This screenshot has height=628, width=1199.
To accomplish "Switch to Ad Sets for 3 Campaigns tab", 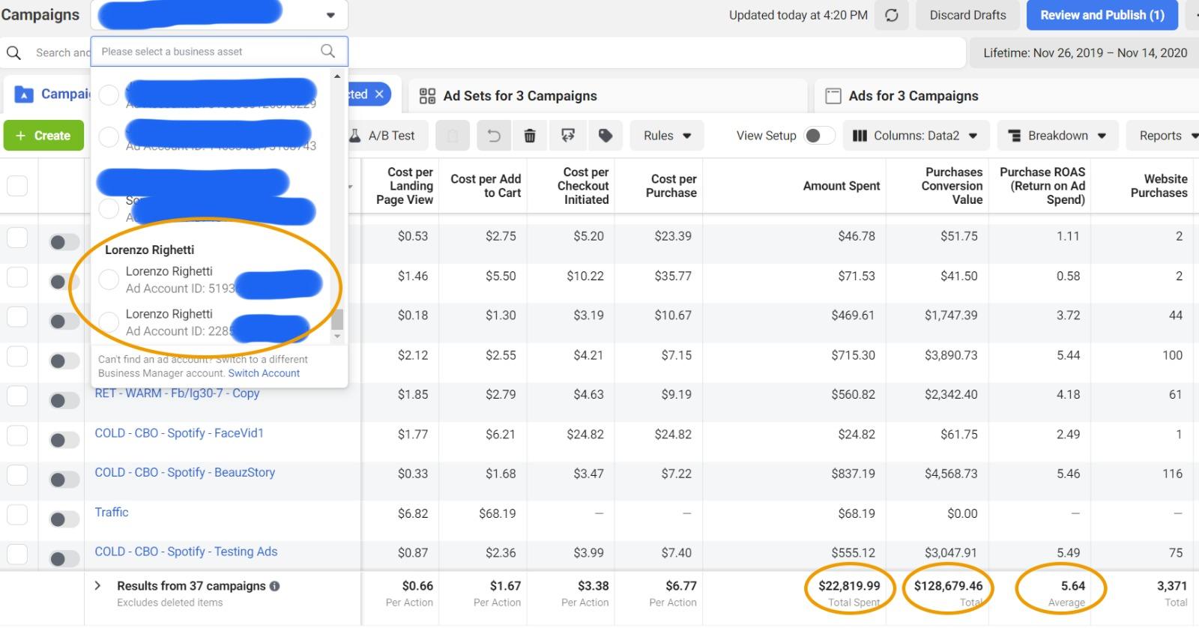I will pos(510,96).
